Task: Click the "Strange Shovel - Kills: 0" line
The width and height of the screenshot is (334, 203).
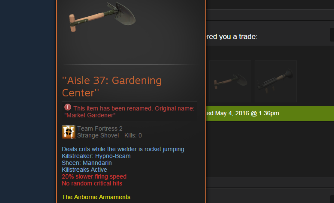Action: (x=109, y=135)
